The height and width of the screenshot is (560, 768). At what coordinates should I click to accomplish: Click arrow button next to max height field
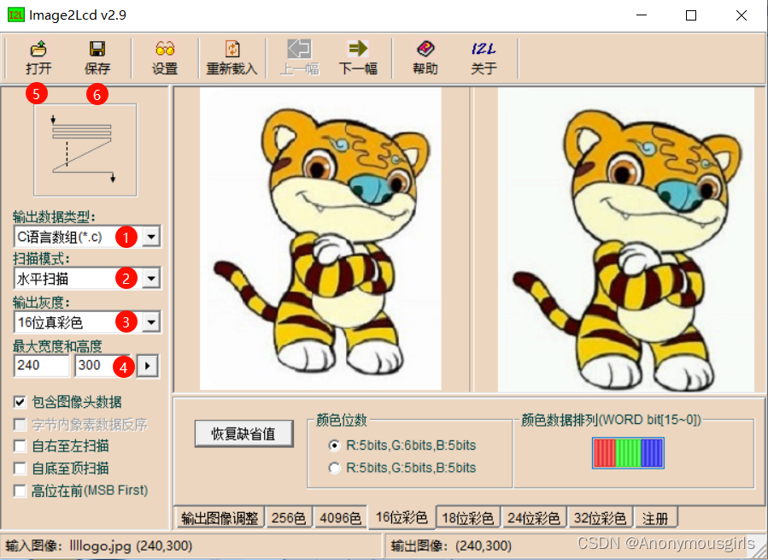point(148,366)
